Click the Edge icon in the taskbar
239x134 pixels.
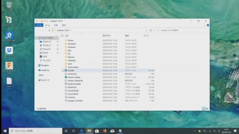[81, 131]
